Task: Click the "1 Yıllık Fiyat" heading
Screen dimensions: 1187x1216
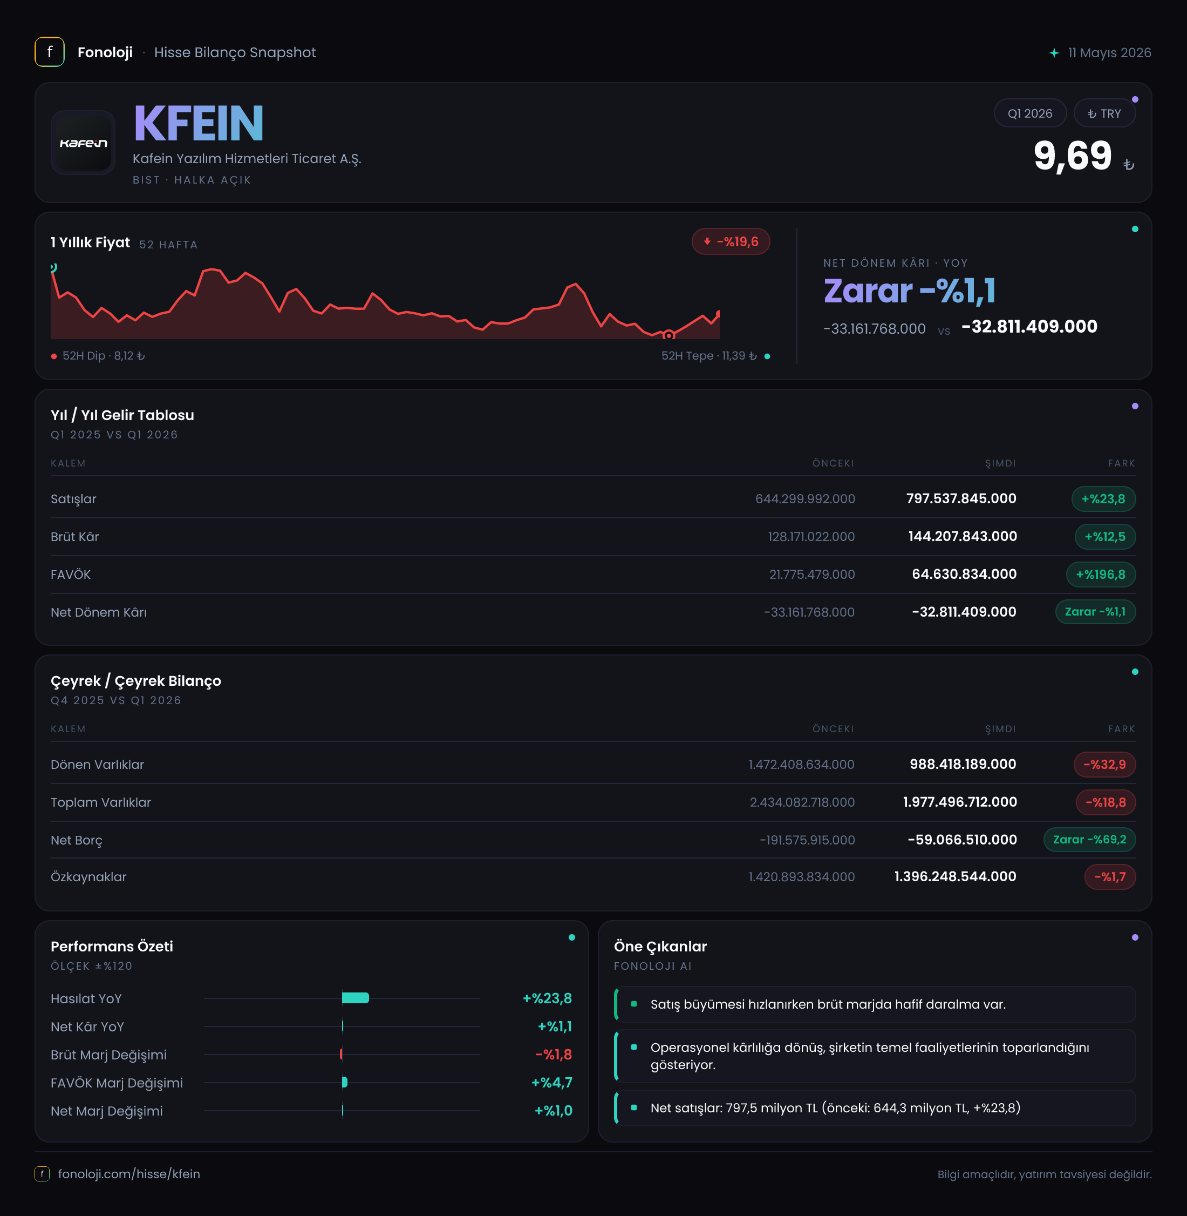Action: 91,242
